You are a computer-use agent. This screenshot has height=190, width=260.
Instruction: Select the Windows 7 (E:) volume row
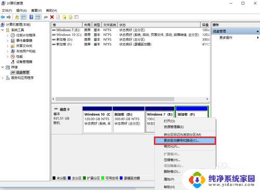131,30
